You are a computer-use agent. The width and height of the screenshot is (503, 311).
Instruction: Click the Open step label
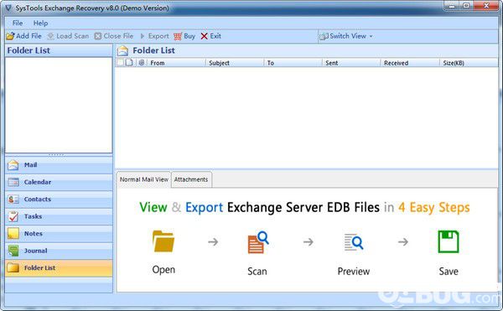[x=163, y=270]
